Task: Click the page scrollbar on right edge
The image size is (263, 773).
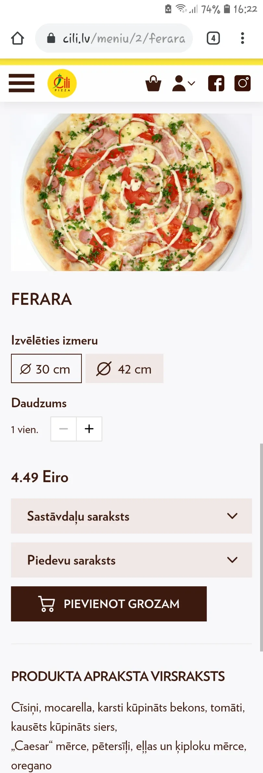Action: coord(261,547)
